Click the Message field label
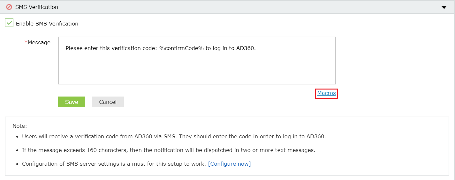Screen dimensions: 455x180 39,42
